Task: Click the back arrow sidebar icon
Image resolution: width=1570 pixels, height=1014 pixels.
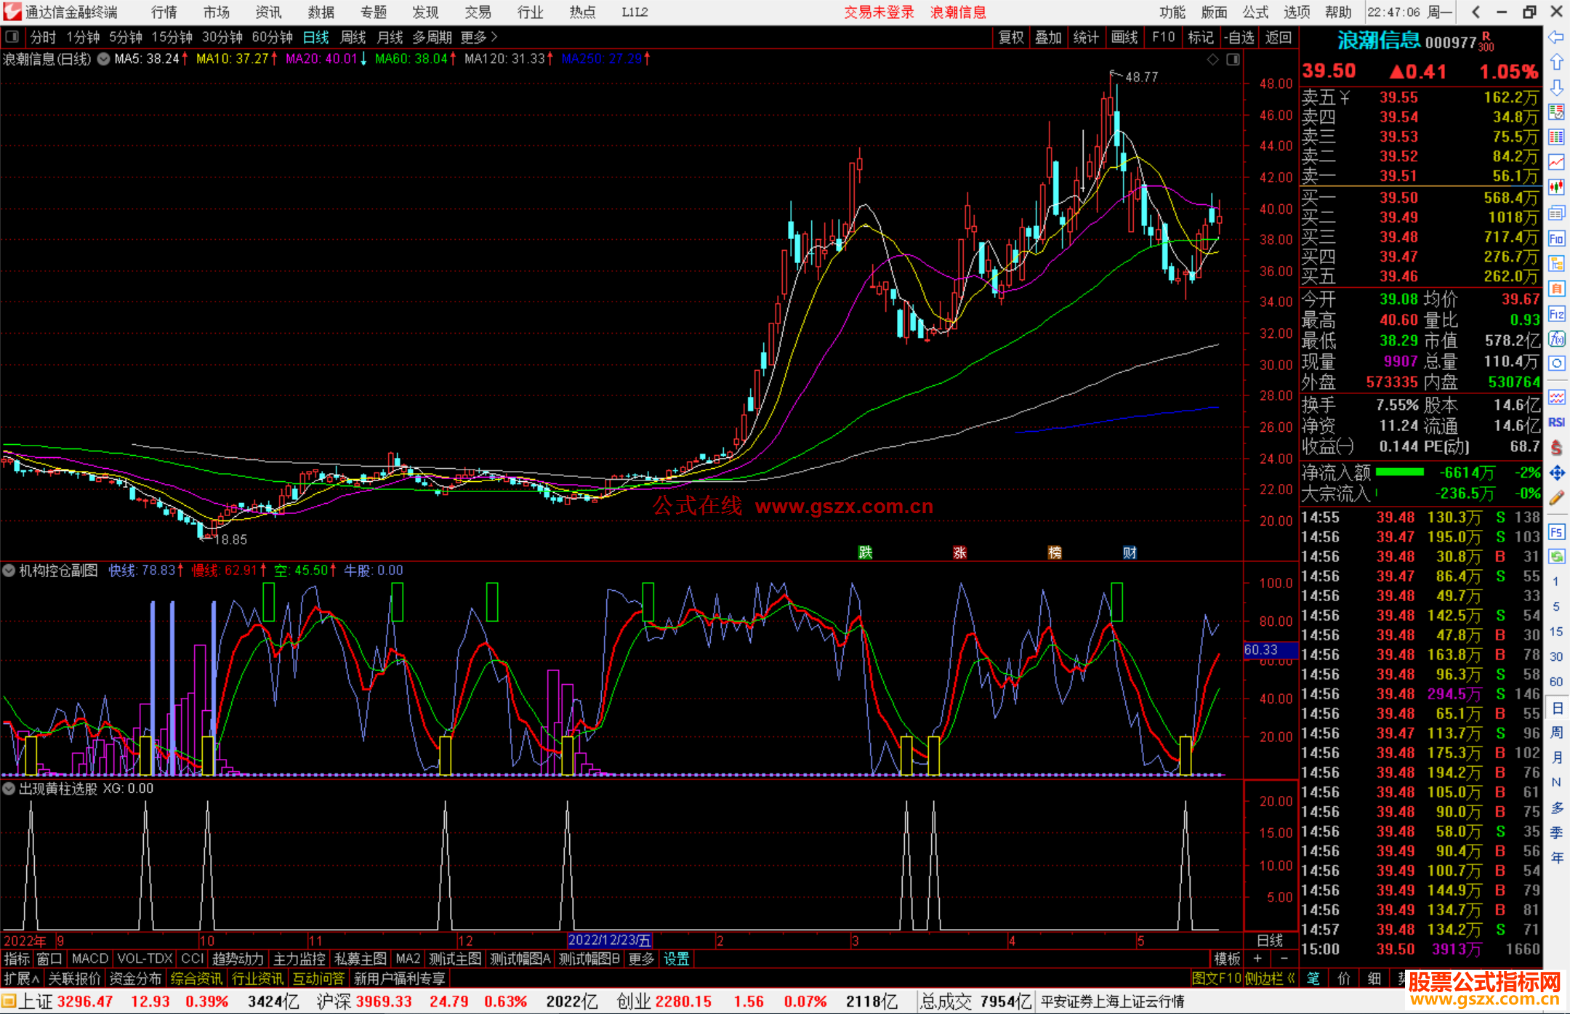Action: tap(1556, 37)
